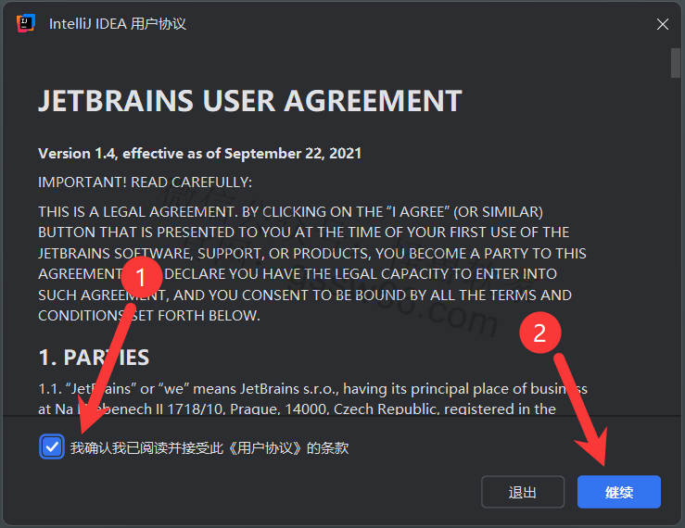This screenshot has width=685, height=528.
Task: Click the IntelliJ IDEA logo in title bar
Action: [x=25, y=24]
